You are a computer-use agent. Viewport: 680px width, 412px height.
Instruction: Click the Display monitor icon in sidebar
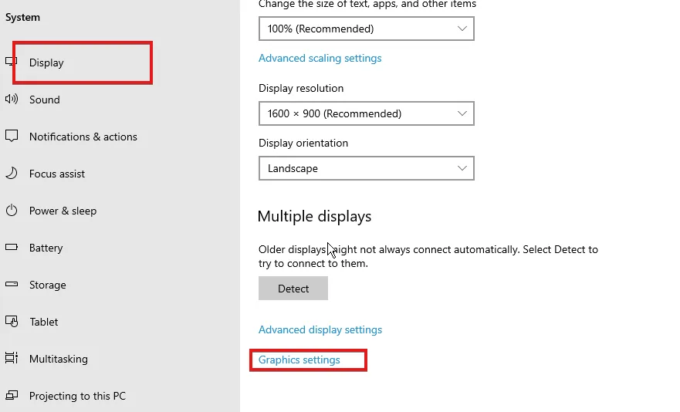(11, 62)
